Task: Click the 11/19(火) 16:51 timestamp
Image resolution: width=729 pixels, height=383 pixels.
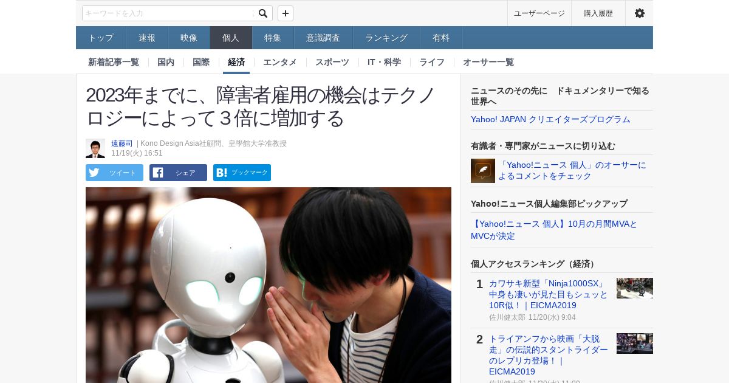Action: [x=137, y=153]
